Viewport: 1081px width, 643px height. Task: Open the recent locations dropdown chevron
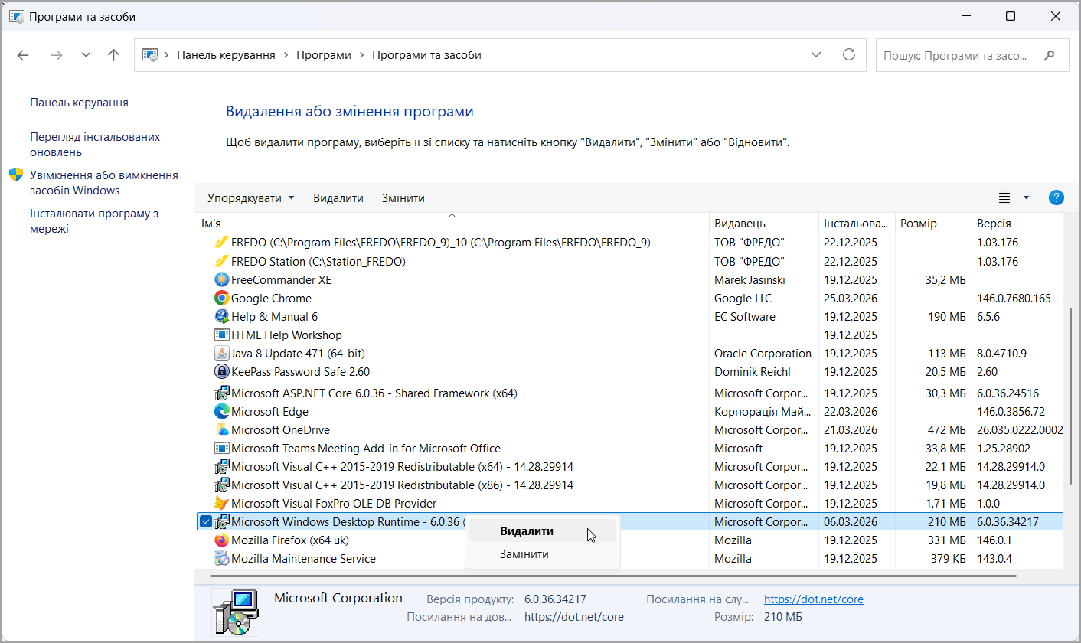coord(86,55)
